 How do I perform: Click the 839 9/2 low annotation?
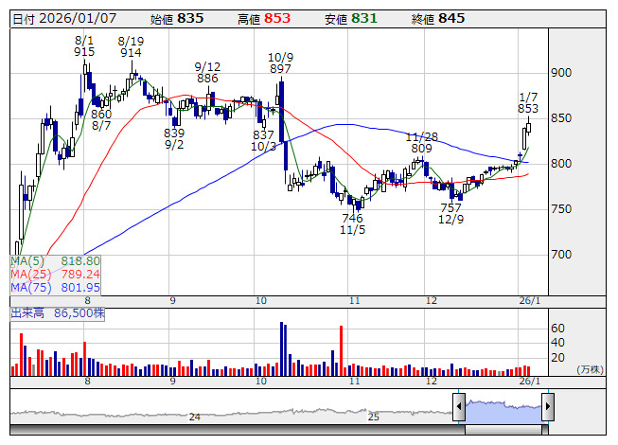coord(174,139)
